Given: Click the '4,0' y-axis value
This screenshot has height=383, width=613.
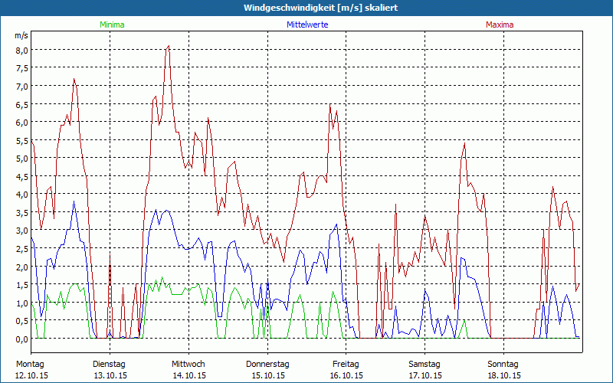Looking at the screenshot, I should click(x=22, y=195).
